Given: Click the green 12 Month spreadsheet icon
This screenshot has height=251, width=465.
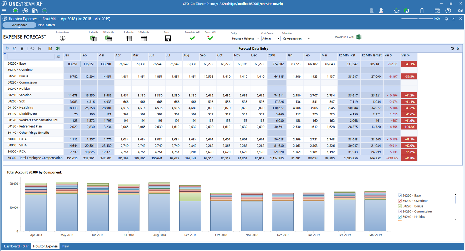Looking at the screenshot, I should click(109, 38).
